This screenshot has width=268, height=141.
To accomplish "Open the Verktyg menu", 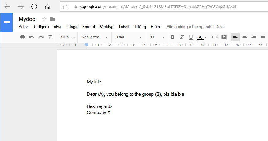I will [x=107, y=27].
